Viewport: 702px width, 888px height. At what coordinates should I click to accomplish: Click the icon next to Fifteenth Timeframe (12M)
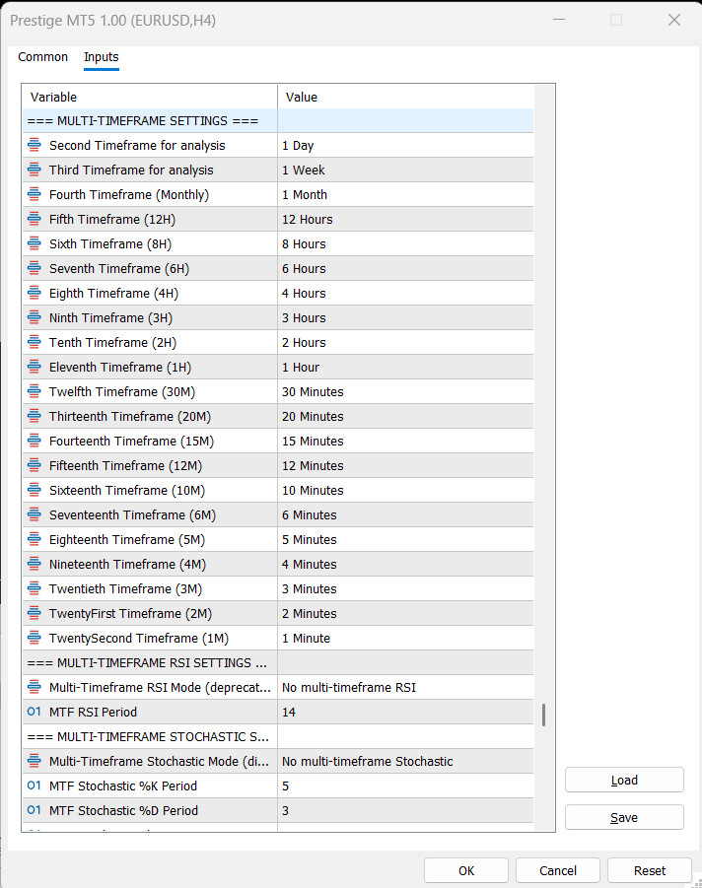point(34,465)
